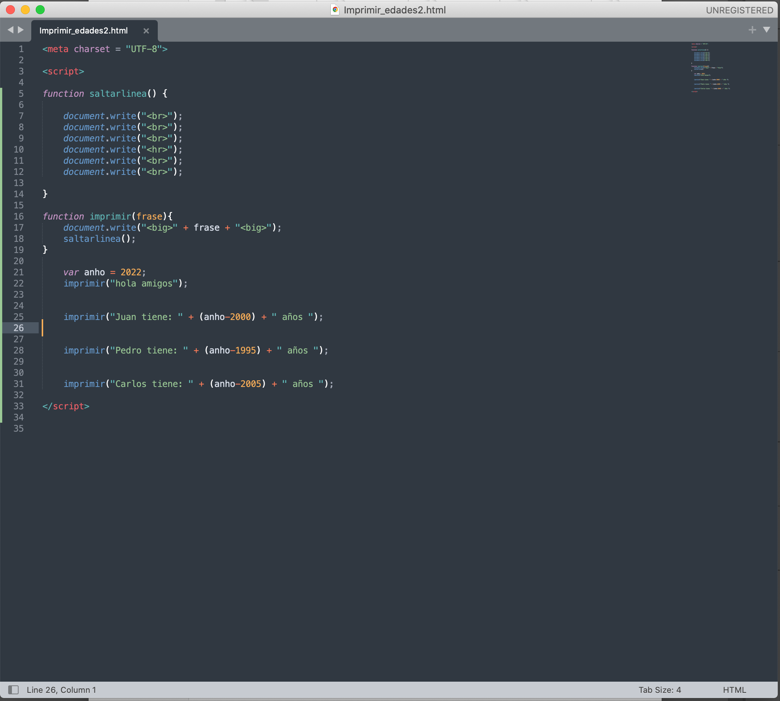
Task: Click the imprimir(frase) function declaration
Action: pyautogui.click(x=108, y=217)
